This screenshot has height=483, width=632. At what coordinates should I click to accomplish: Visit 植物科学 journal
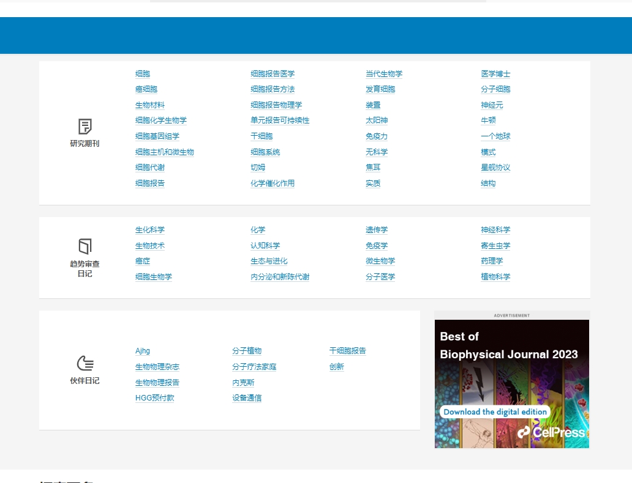click(x=495, y=276)
